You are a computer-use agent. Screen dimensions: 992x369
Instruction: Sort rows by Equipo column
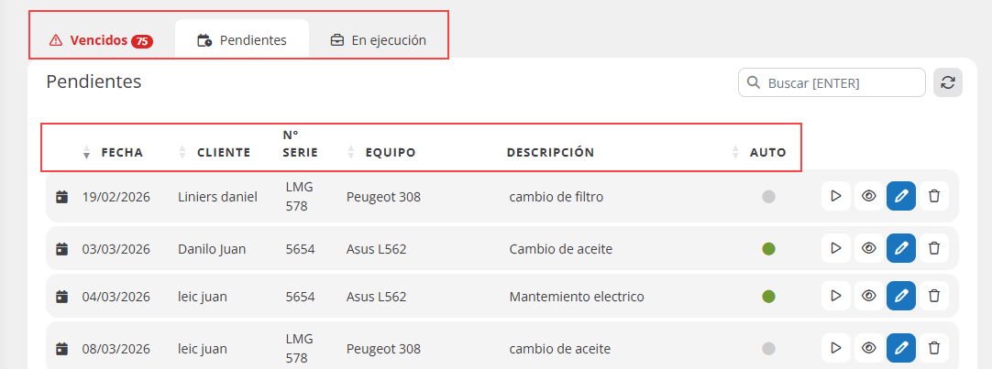390,153
